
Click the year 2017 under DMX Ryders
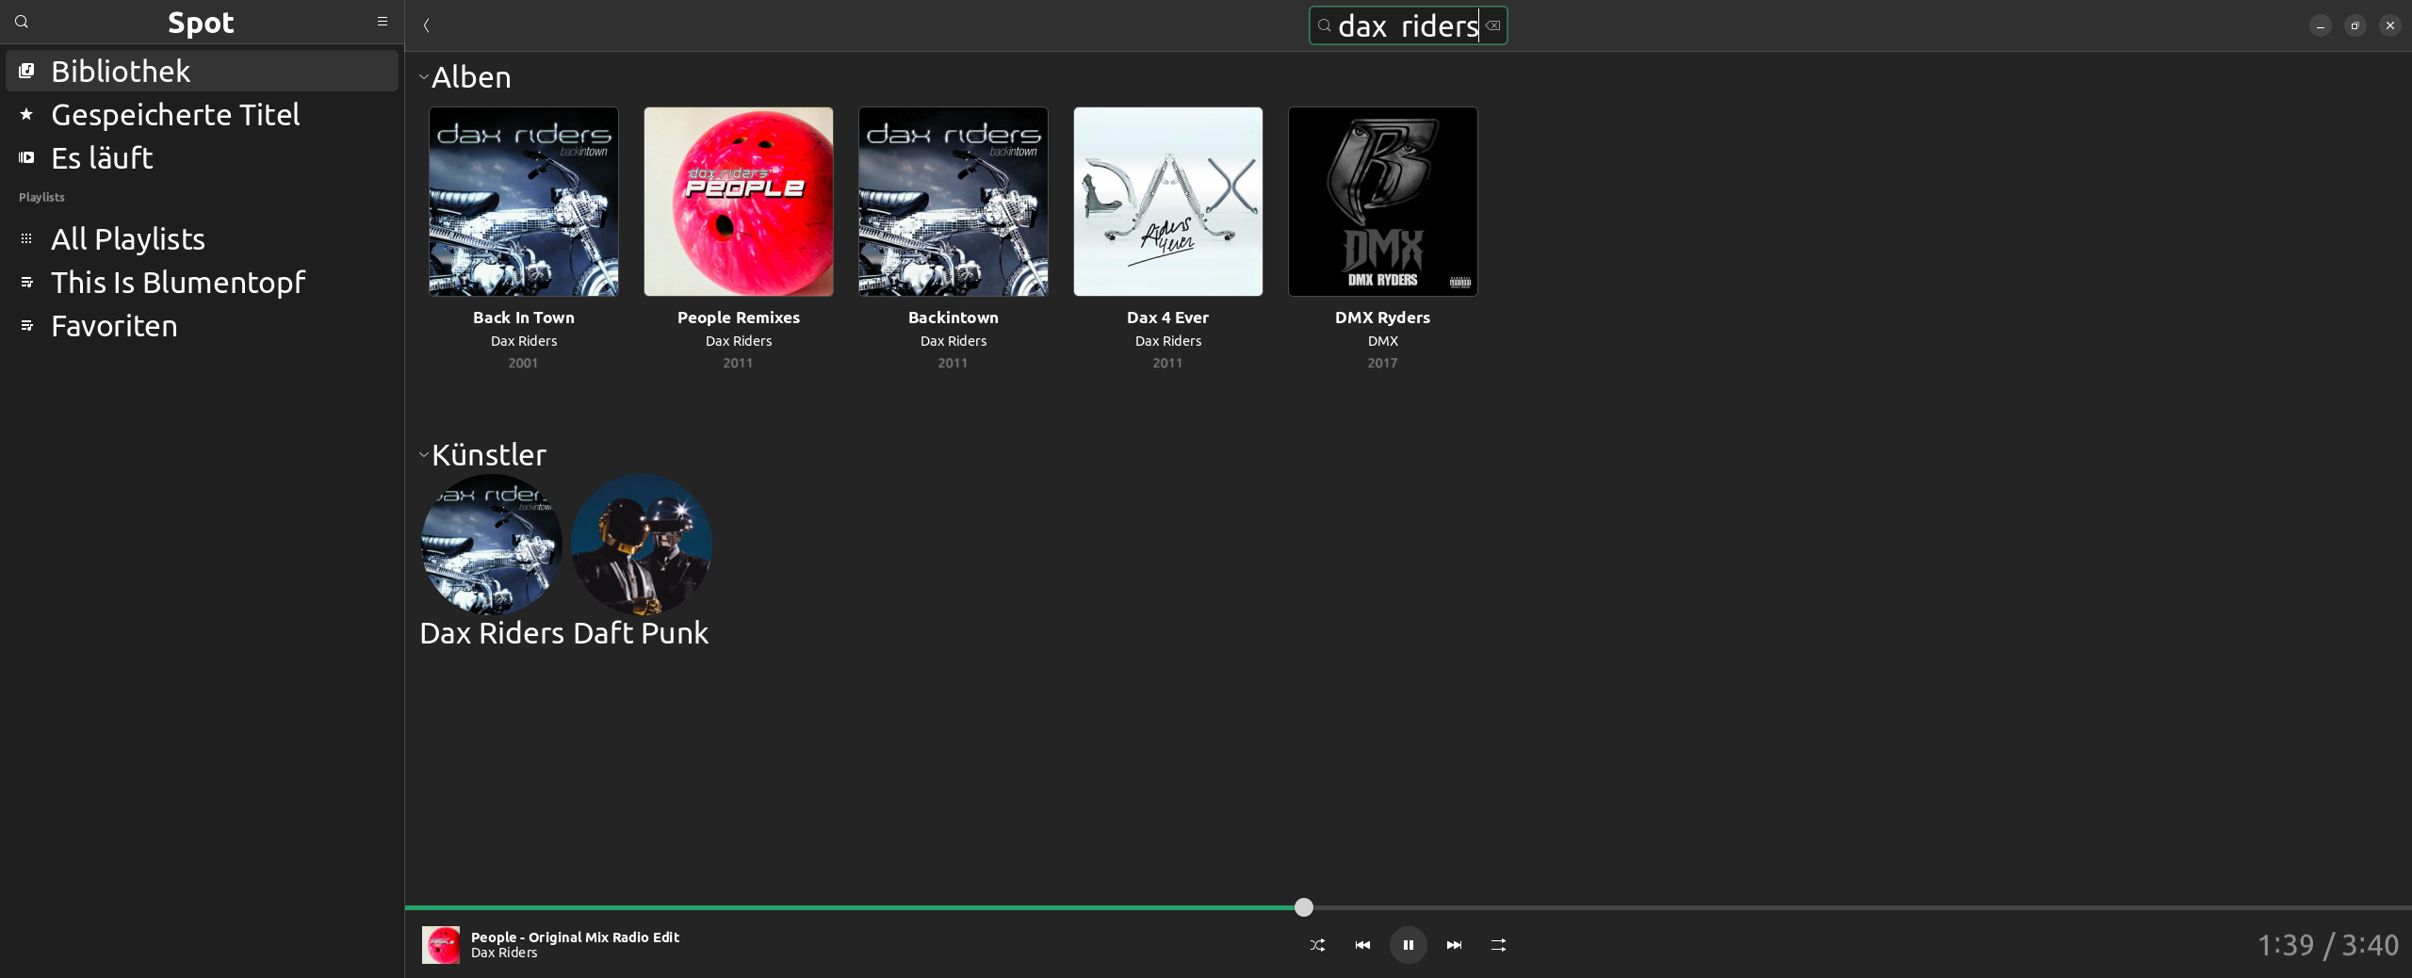click(x=1383, y=363)
